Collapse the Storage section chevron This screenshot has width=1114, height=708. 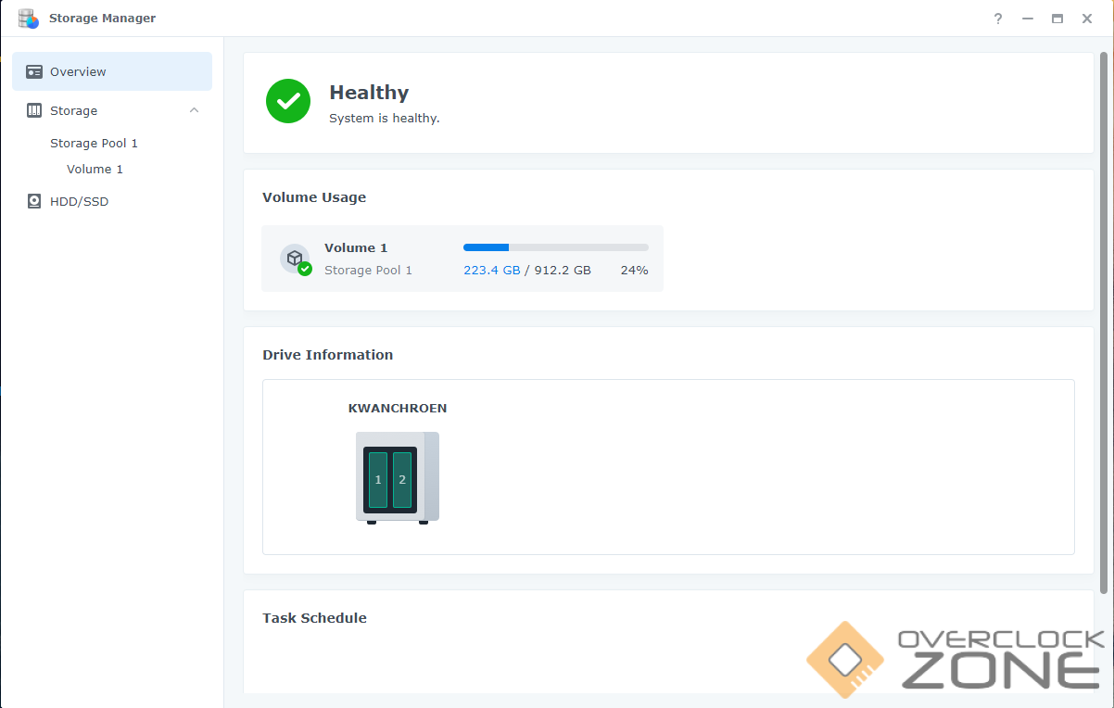194,110
